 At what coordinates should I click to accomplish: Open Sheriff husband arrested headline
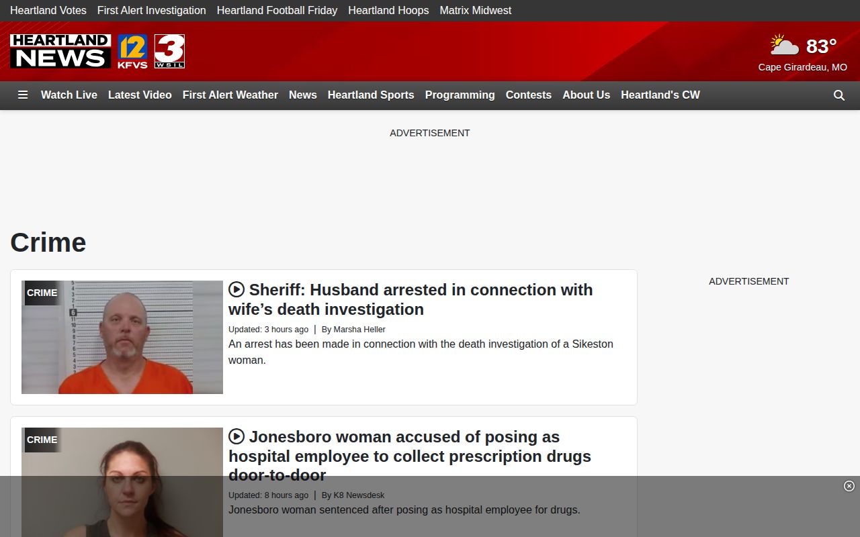pos(411,299)
